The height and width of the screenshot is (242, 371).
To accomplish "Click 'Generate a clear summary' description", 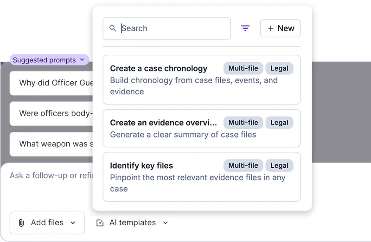I will tap(183, 135).
